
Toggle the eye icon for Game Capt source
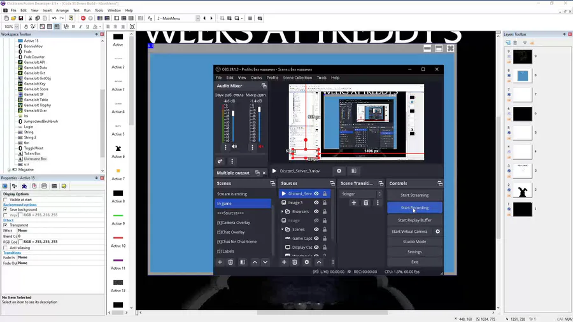point(316,239)
